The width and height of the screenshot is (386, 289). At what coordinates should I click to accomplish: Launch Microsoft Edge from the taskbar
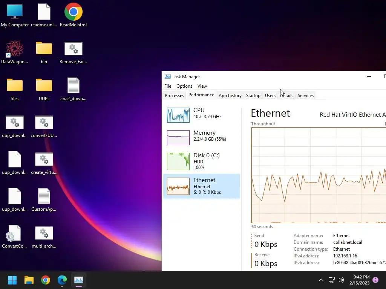62,280
